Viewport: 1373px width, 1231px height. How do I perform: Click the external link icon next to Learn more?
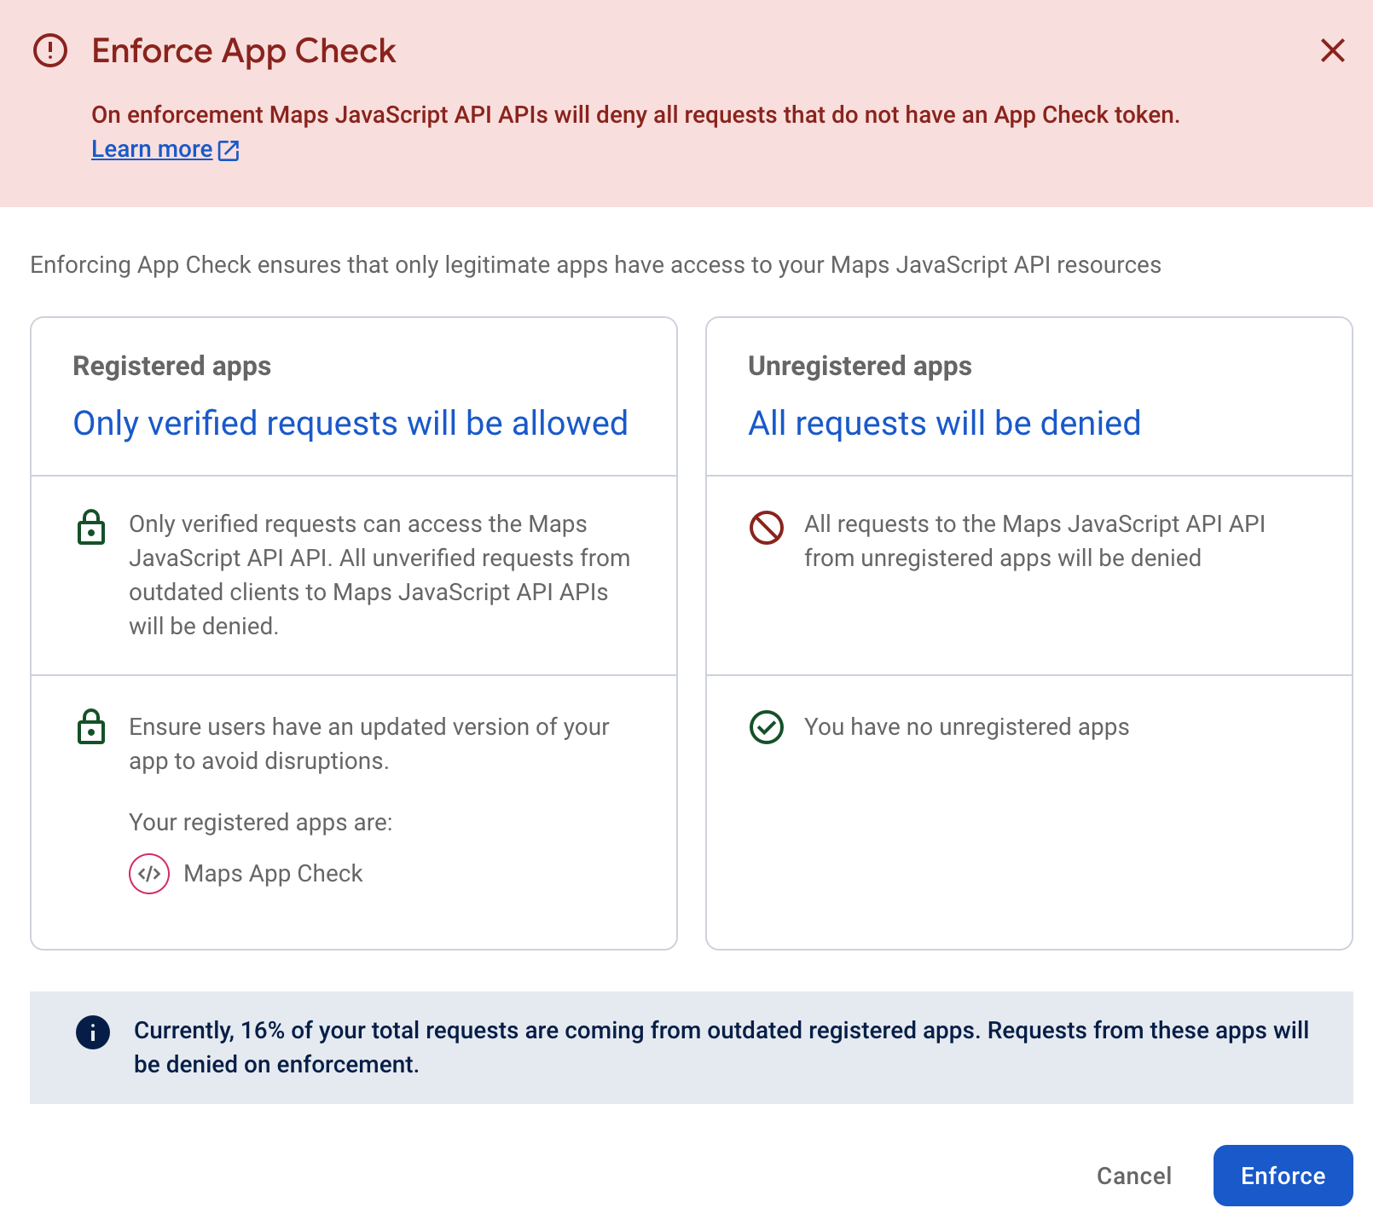click(228, 149)
